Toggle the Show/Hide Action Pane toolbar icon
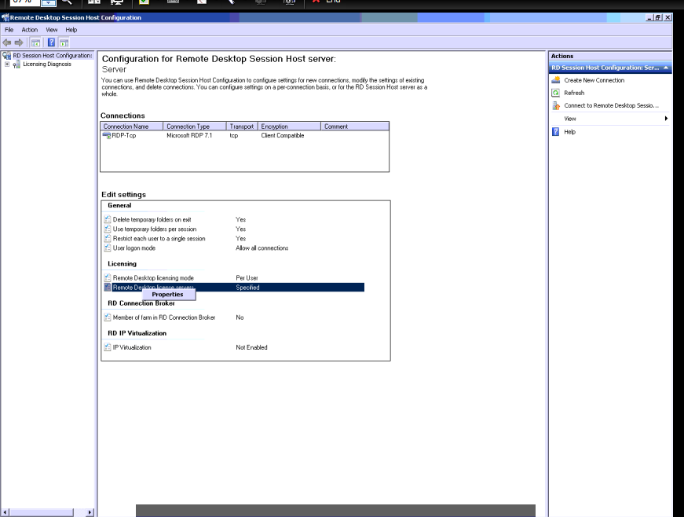The image size is (684, 517). [x=64, y=42]
